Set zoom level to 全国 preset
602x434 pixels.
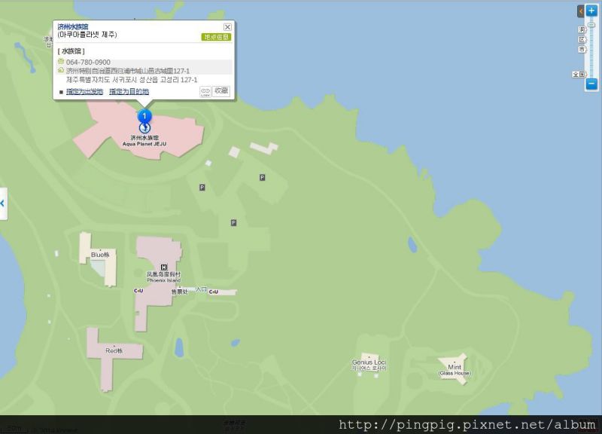[579, 74]
